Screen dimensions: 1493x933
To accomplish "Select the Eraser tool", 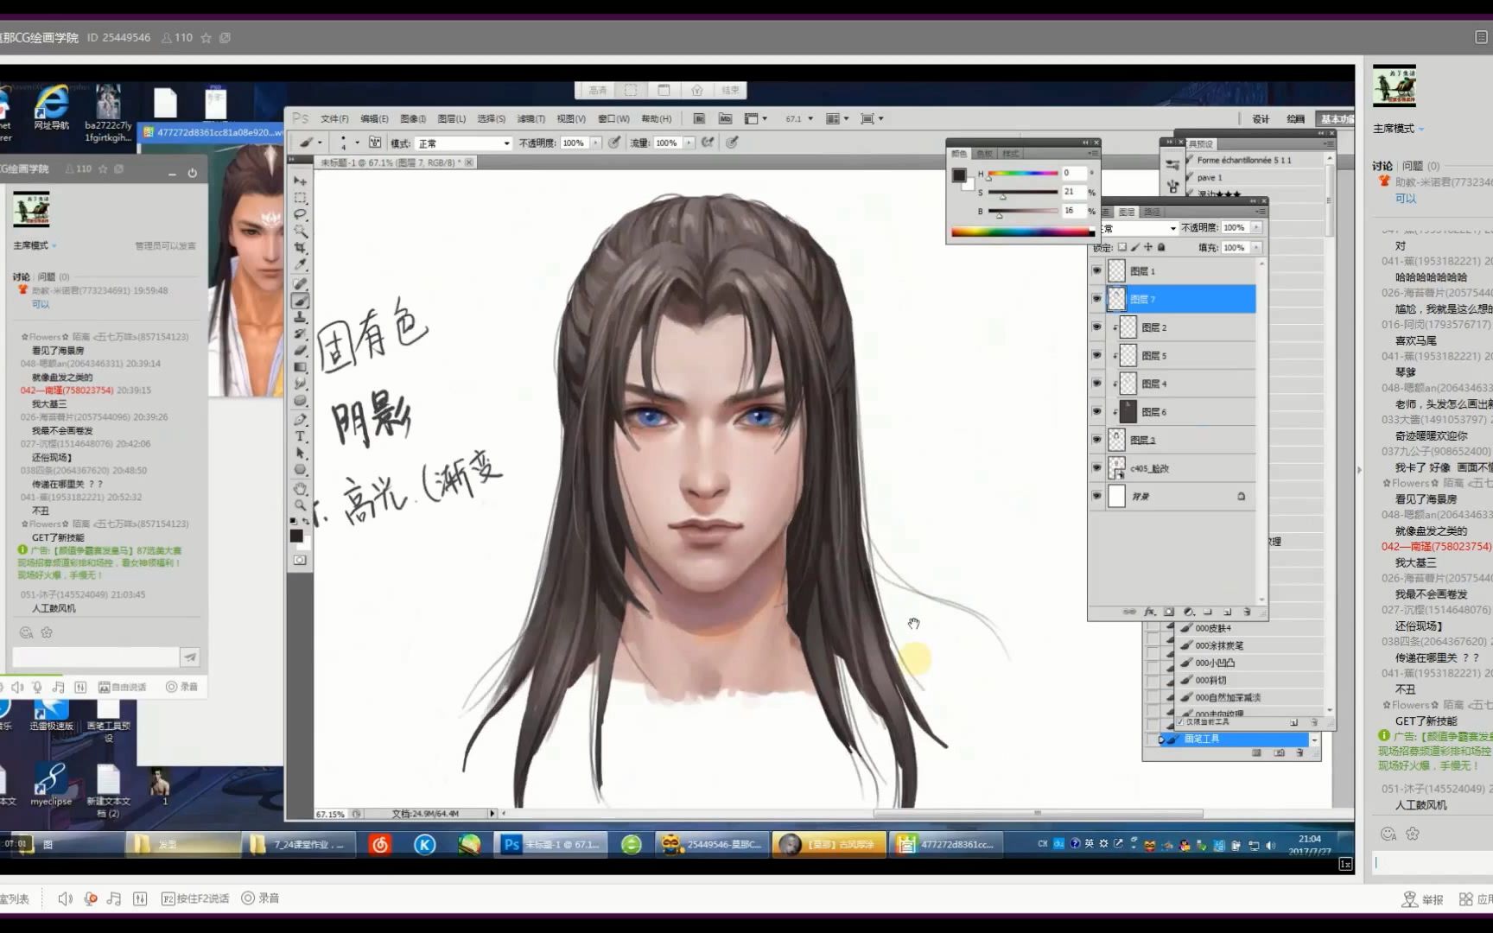I will [x=300, y=351].
